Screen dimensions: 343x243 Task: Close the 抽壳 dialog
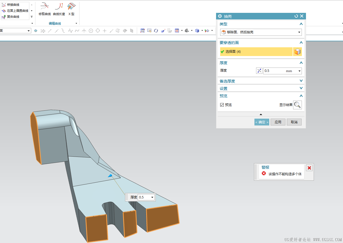click(302, 16)
